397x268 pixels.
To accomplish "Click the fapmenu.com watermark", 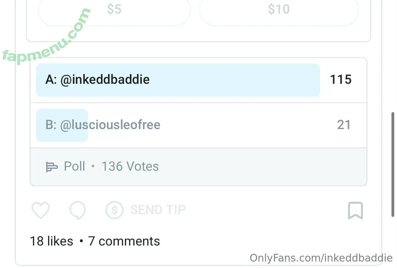I will click(46, 37).
